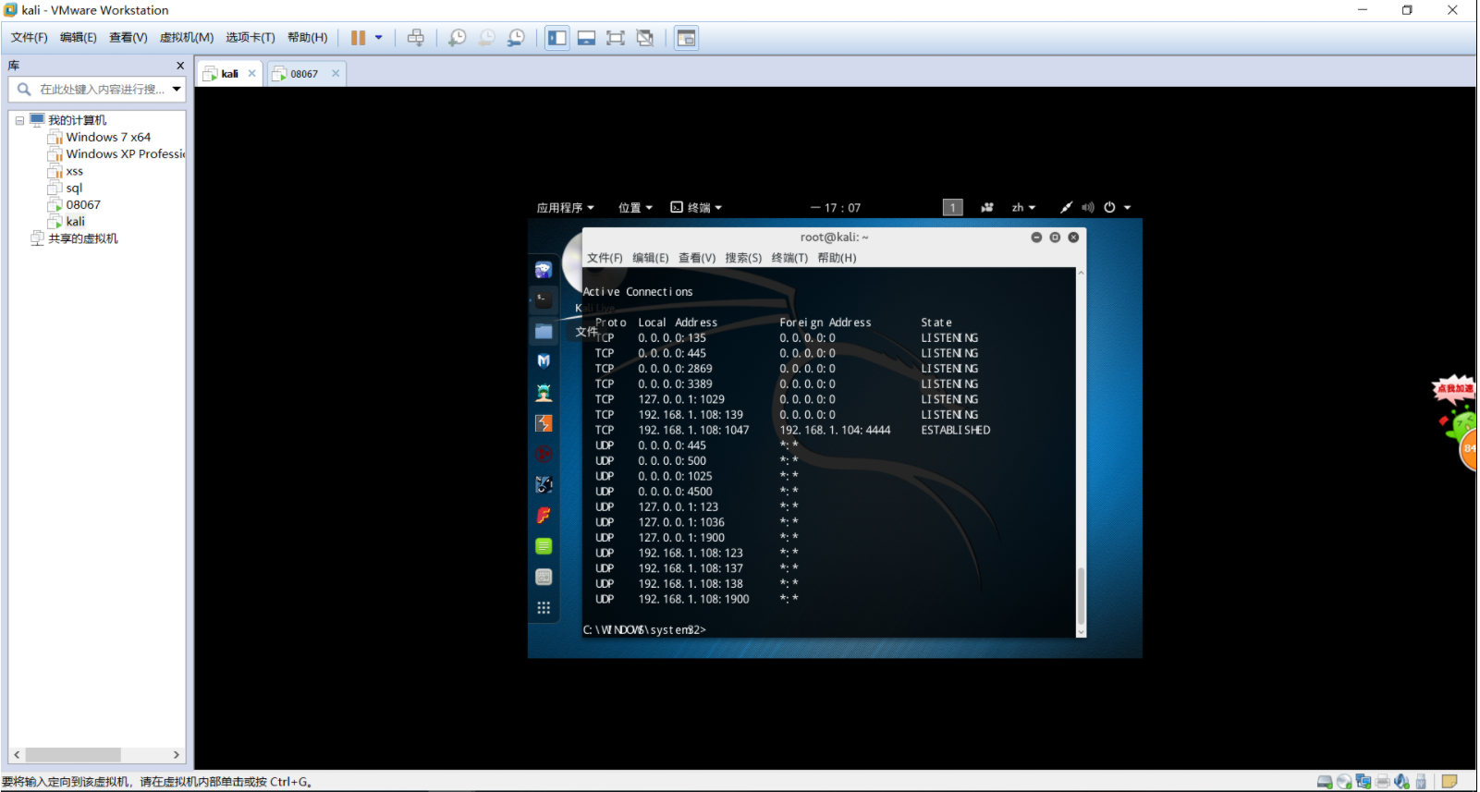Close the root@kali terminal window
Viewport: 1480px width, 792px height.
1073,238
